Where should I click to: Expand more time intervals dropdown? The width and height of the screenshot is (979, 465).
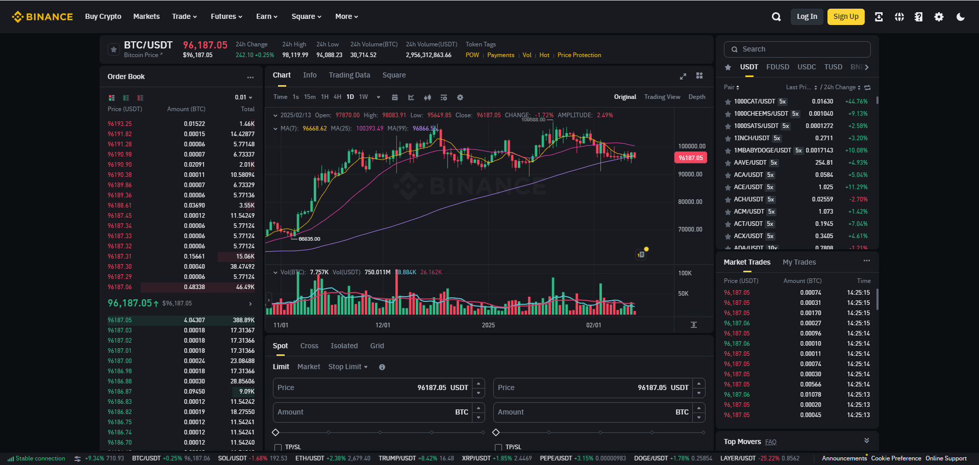(379, 97)
